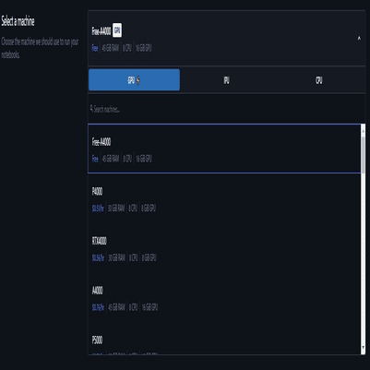Image resolution: width=370 pixels, height=370 pixels.
Task: Click the 30 GB RAM spec in the P4000 row
Action: [116, 209]
